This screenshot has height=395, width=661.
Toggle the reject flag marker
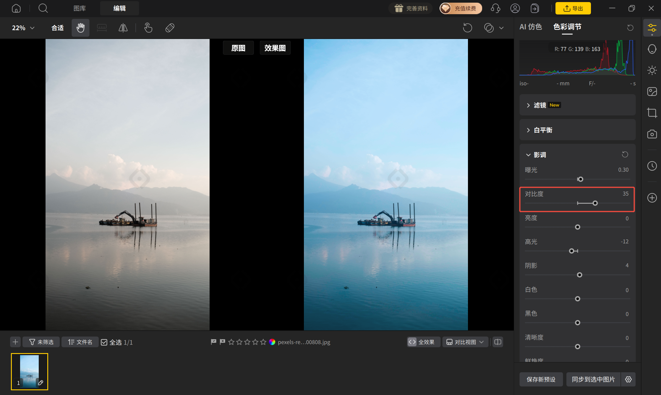tap(222, 342)
